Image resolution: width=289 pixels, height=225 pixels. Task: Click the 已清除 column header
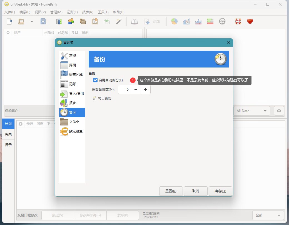tap(63, 32)
